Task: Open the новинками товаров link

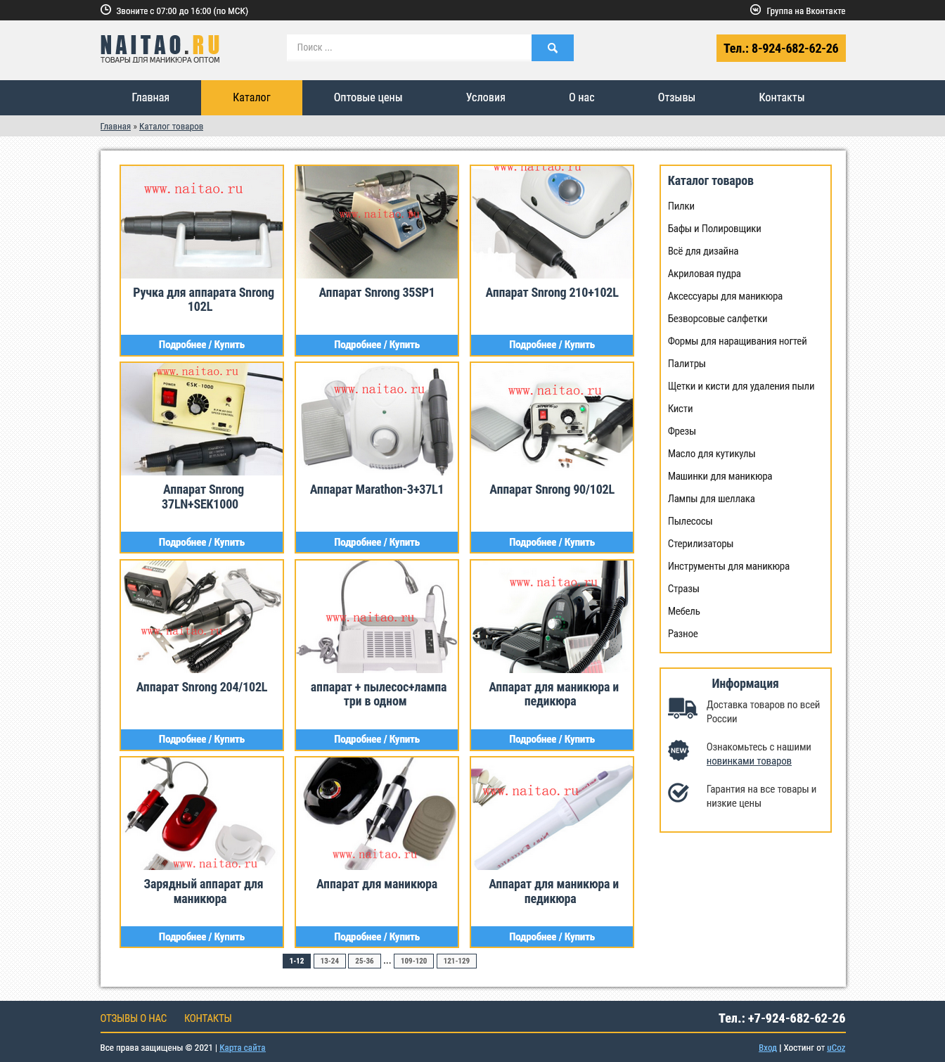Action: click(749, 761)
